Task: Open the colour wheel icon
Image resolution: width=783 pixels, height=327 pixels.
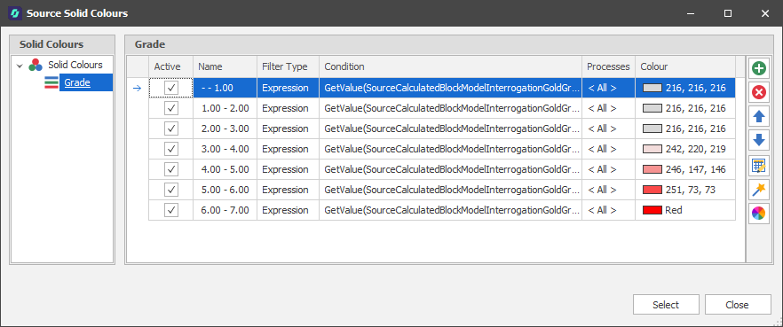Action: [x=758, y=214]
